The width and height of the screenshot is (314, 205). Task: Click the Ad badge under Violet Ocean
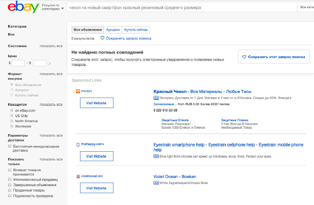pyautogui.click(x=156, y=183)
